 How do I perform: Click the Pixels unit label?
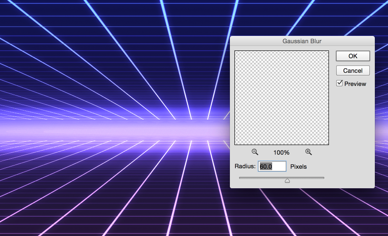click(298, 167)
